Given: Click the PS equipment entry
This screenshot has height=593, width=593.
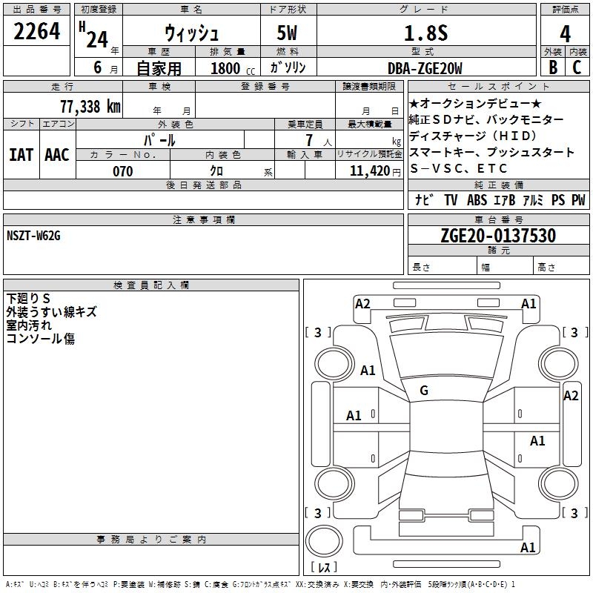Looking at the screenshot, I should pos(558,199).
